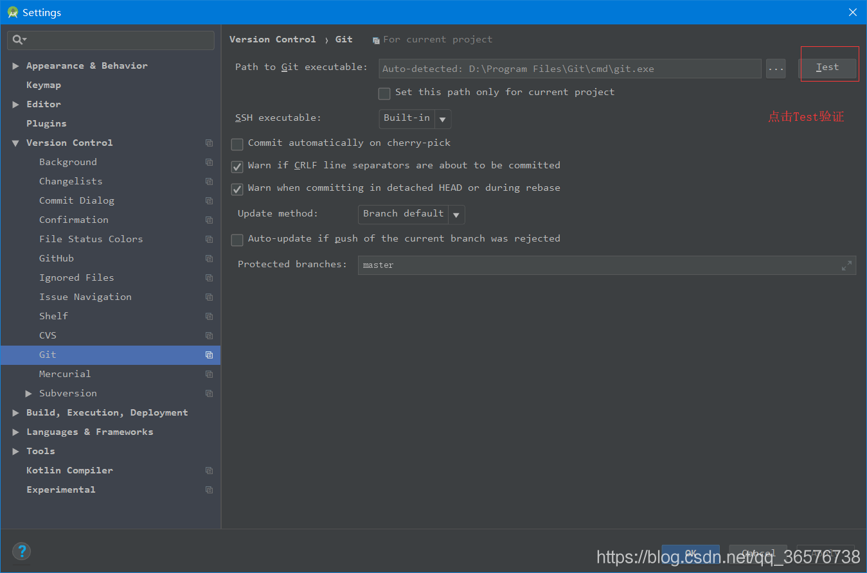The image size is (867, 573).
Task: Expand the Subversion subsection arrow
Action: pos(28,394)
